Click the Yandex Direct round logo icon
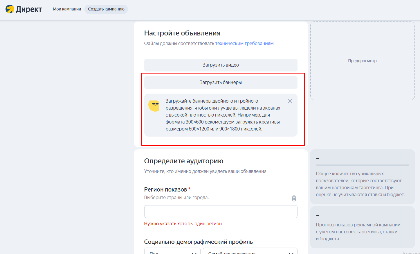 coord(10,9)
